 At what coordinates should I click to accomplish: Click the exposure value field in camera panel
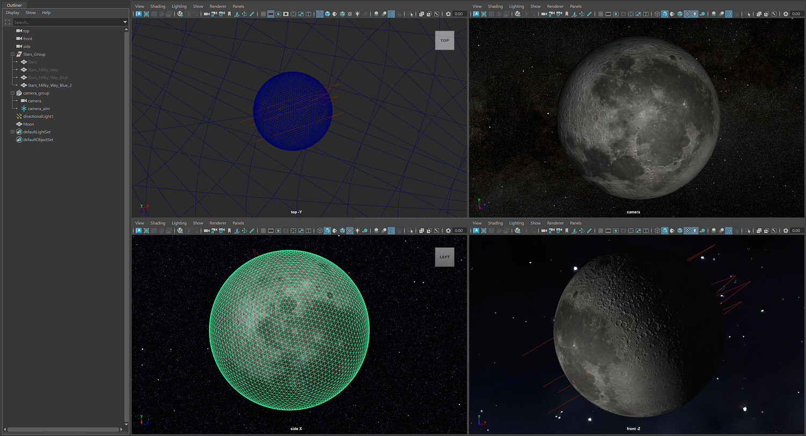pos(796,14)
